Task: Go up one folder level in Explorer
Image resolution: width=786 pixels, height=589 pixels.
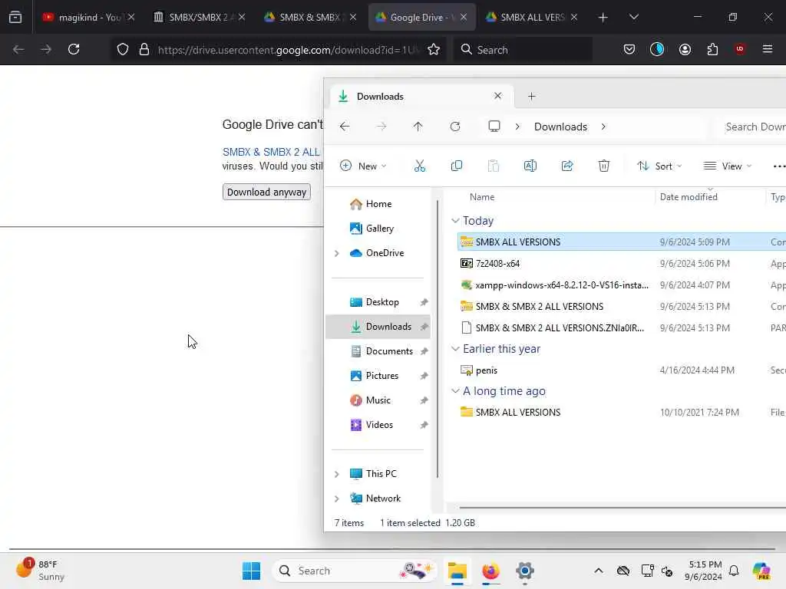Action: pos(418,127)
